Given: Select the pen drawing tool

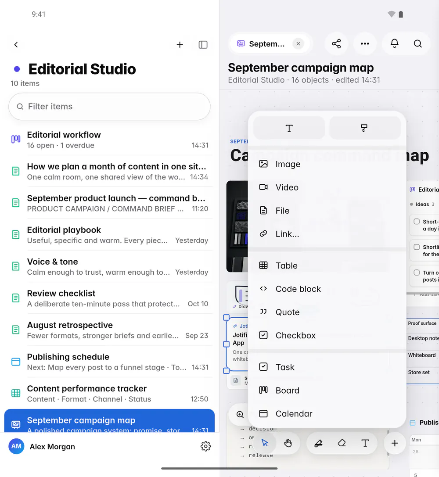Looking at the screenshot, I should pos(319,443).
